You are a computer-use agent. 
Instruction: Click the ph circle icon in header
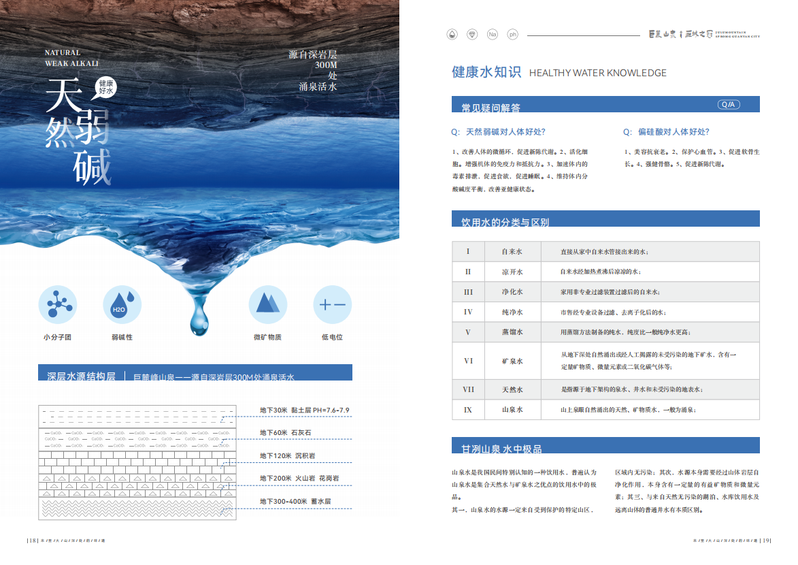click(x=513, y=34)
